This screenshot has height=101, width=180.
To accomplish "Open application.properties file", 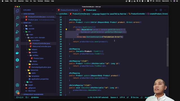I will point(40,79).
